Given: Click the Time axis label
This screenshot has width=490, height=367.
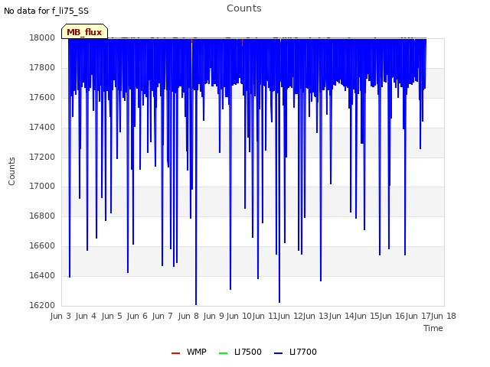Looking at the screenshot, I should pos(433,328).
